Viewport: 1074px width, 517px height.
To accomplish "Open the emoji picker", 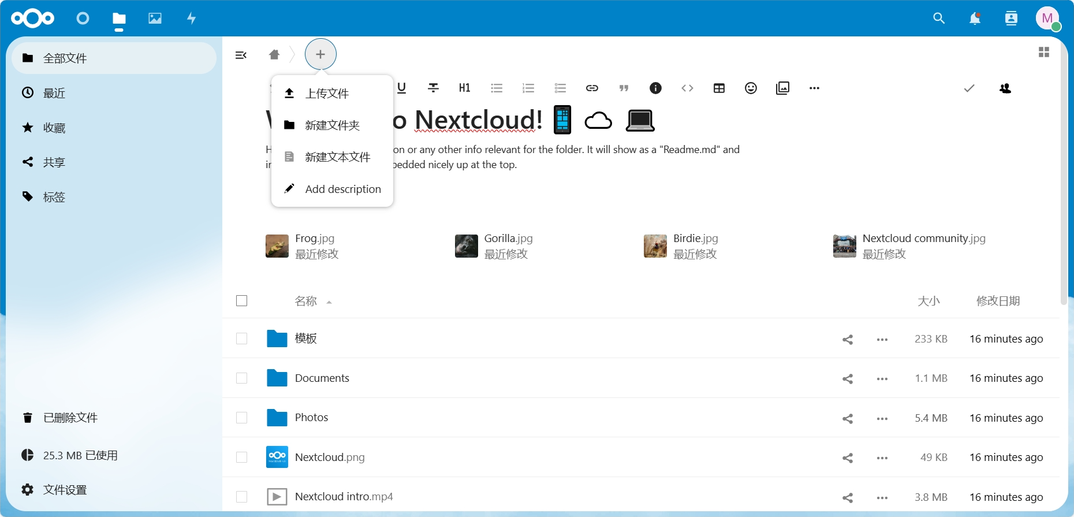I will tap(751, 88).
